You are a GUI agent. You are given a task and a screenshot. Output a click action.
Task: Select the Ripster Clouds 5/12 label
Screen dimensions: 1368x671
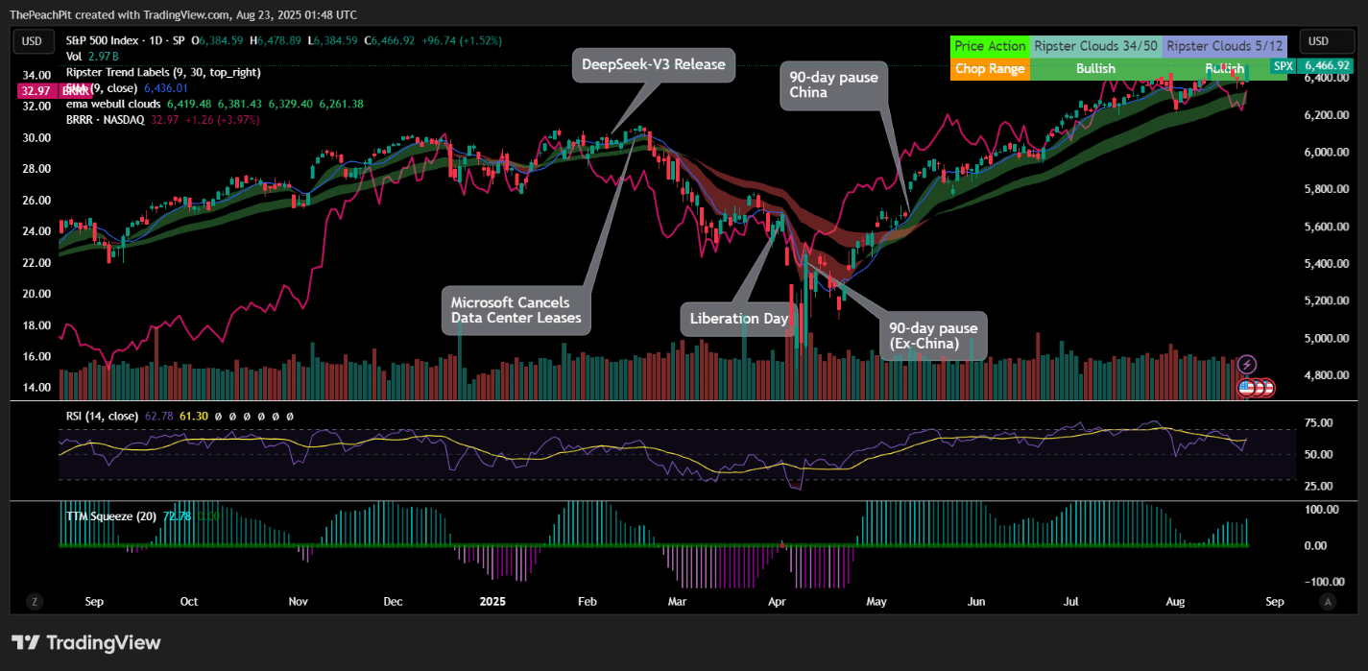[x=1225, y=46]
